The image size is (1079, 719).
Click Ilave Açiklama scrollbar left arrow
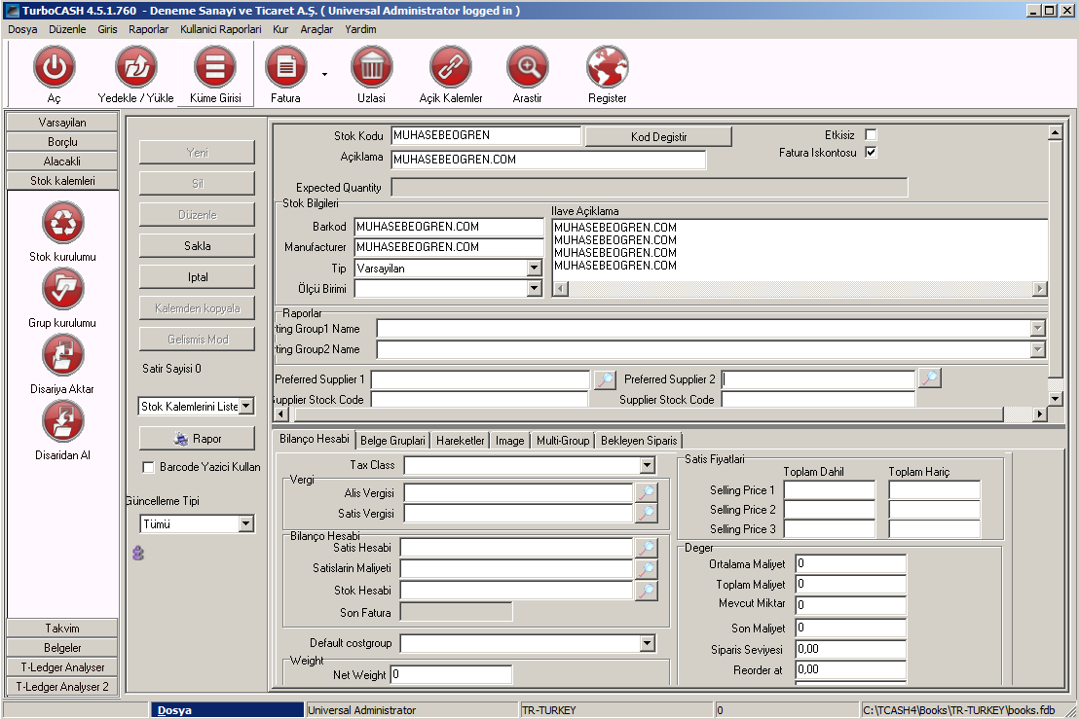561,289
